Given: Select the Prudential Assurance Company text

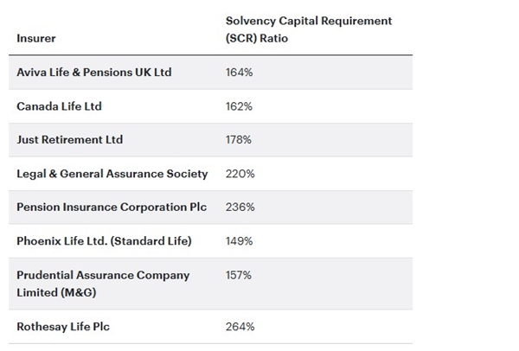Looking at the screenshot, I should click(103, 275).
